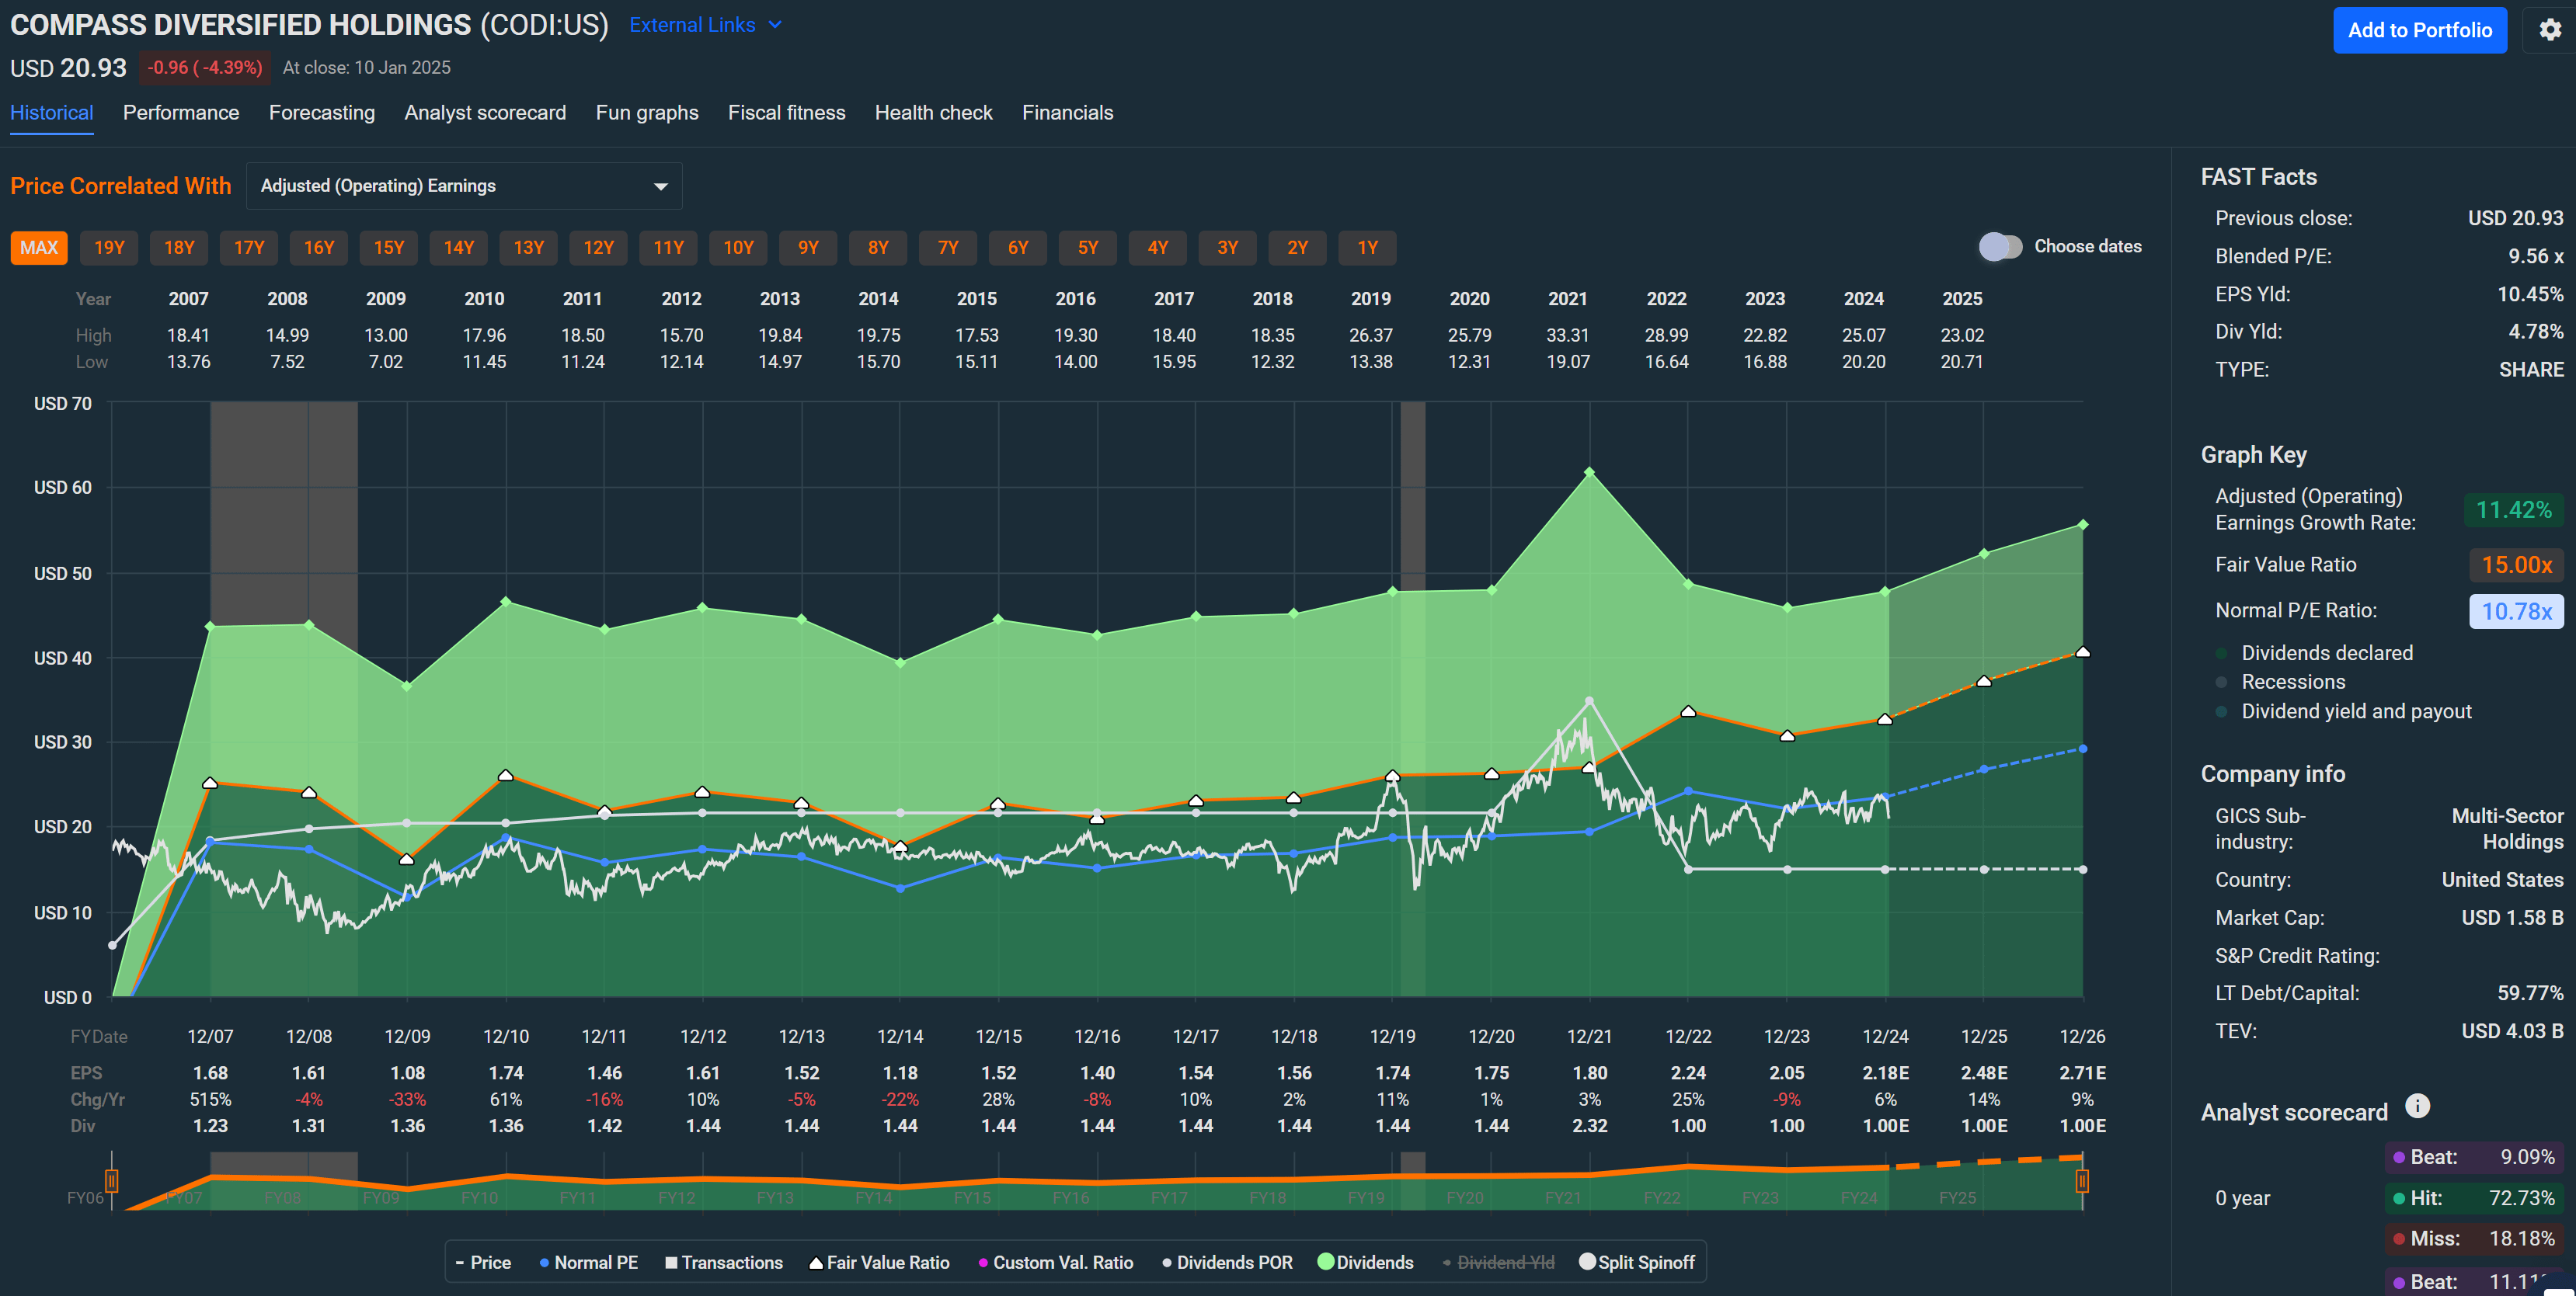Click the Add to Portfolio button

click(x=2420, y=30)
